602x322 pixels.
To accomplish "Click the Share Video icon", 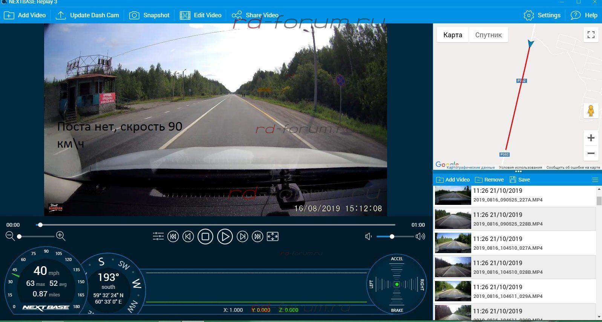I will tap(237, 15).
